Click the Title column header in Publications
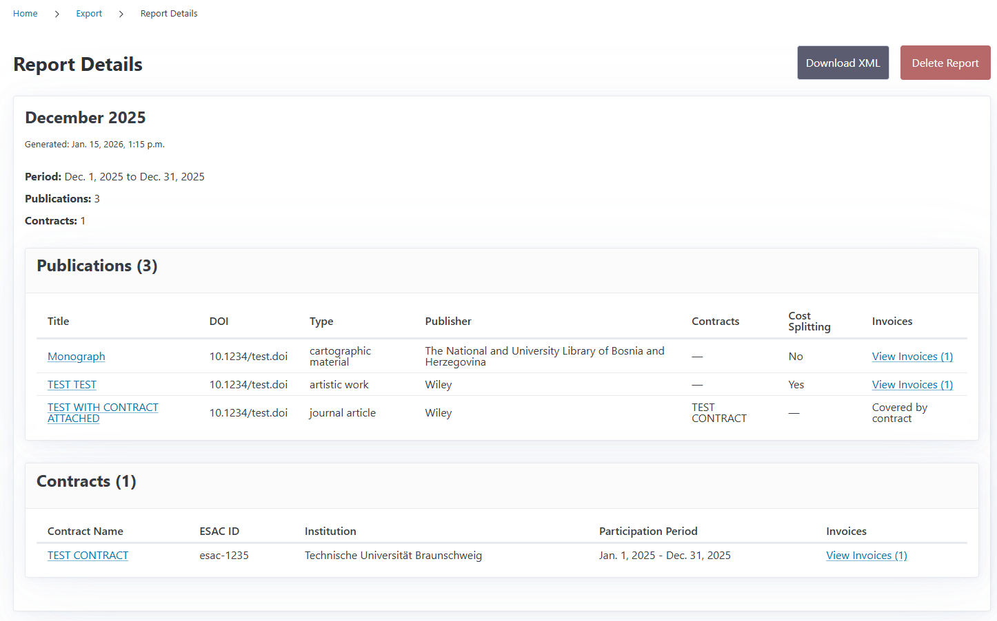Image resolution: width=997 pixels, height=621 pixels. [x=59, y=322]
